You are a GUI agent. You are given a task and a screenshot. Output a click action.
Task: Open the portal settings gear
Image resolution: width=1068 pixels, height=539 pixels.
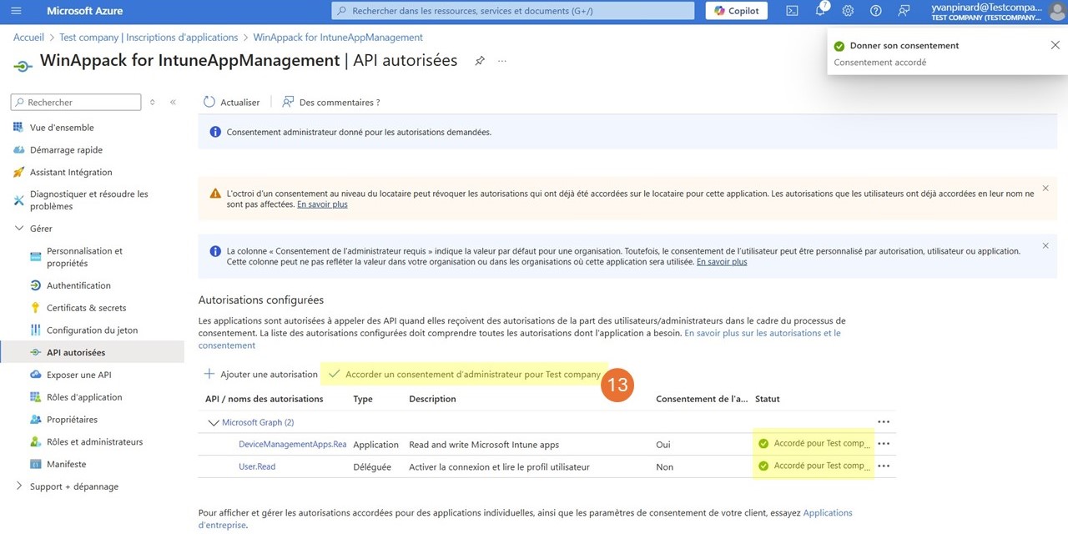[849, 11]
